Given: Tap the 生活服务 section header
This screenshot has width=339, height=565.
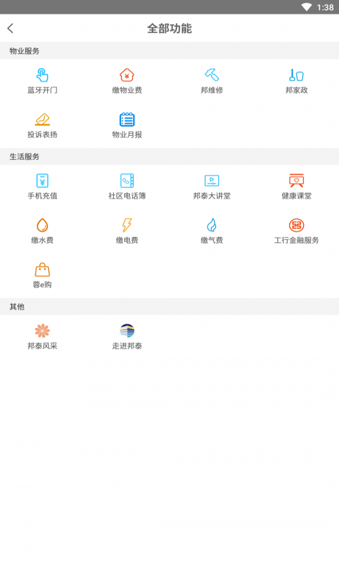Looking at the screenshot, I should tap(25, 157).
